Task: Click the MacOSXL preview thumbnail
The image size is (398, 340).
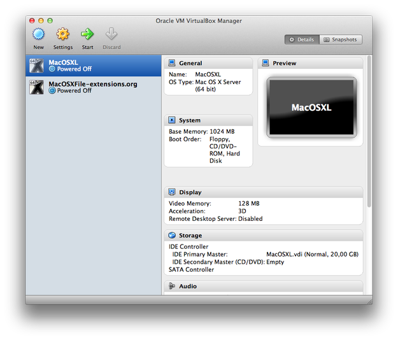Action: click(311, 108)
